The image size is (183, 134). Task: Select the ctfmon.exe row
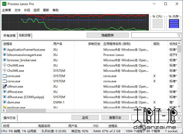pyautogui.click(x=90, y=86)
